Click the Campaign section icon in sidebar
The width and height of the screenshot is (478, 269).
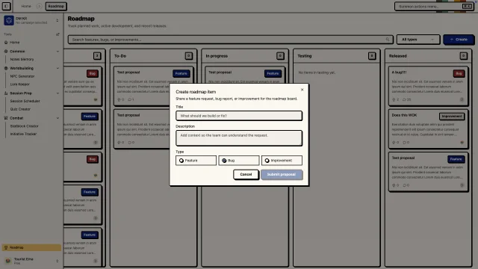point(6,52)
